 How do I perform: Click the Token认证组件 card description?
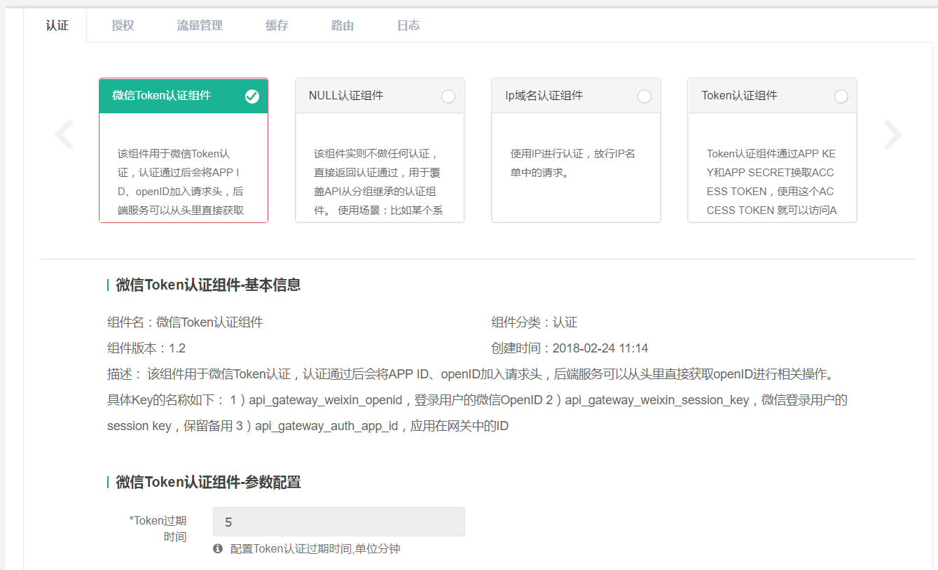coord(772,182)
